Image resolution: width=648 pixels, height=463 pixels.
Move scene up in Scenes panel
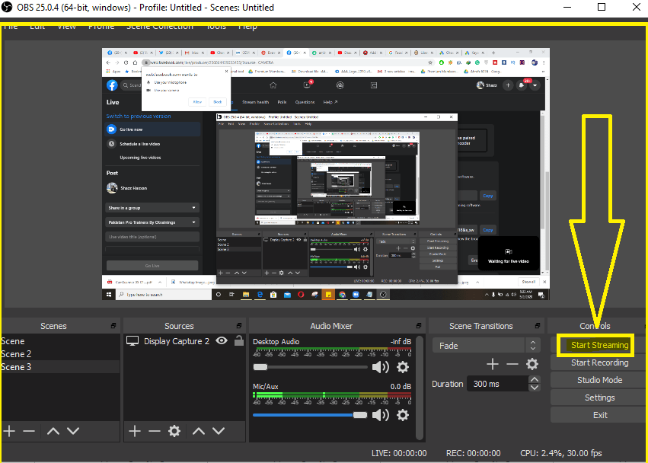tap(53, 431)
